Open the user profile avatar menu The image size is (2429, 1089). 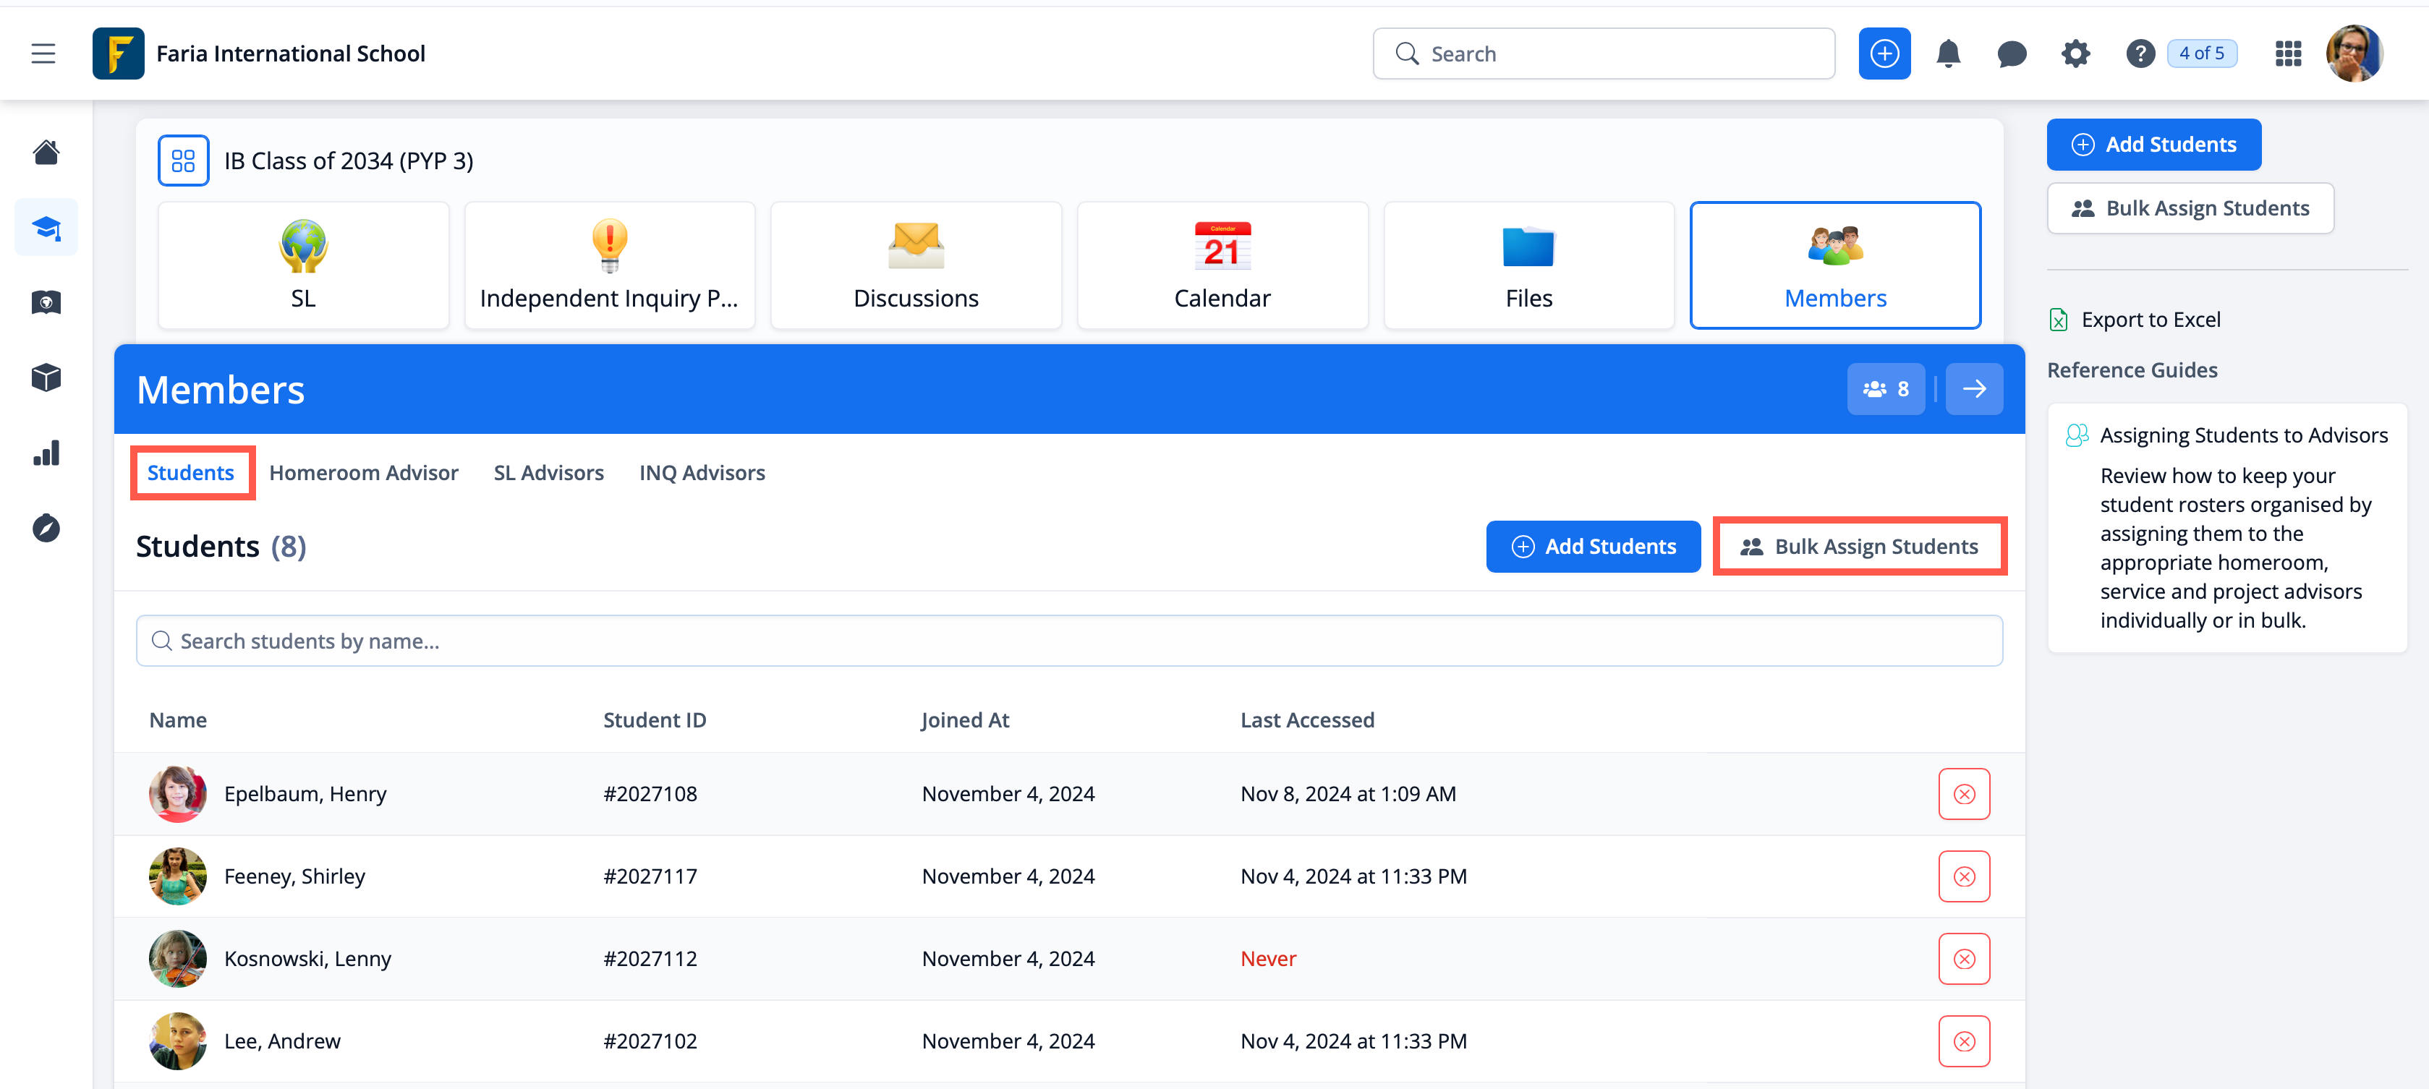(2354, 54)
